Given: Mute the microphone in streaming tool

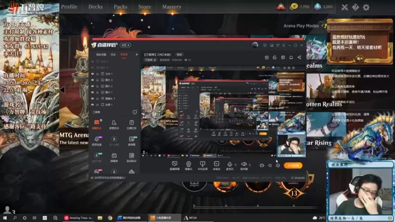Looking at the screenshot, I should click(x=229, y=166).
